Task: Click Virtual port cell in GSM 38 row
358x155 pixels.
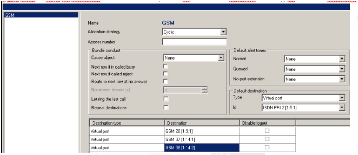Action: (x=127, y=147)
